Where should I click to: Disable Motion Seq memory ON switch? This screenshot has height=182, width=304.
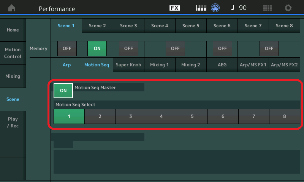97,49
